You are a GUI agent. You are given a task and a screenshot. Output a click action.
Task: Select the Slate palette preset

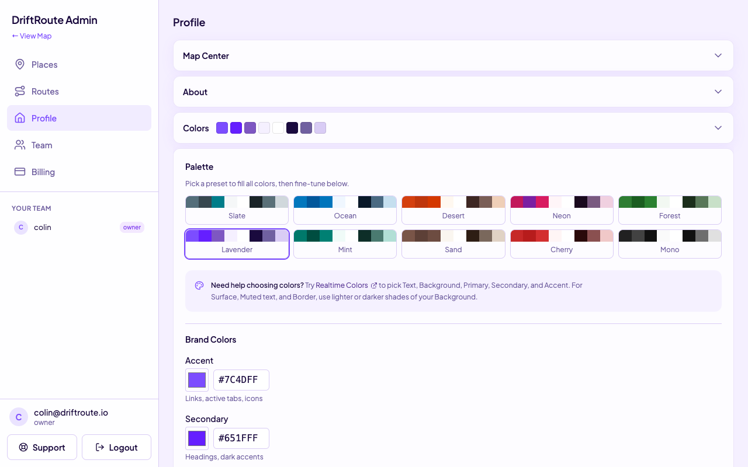tap(237, 210)
